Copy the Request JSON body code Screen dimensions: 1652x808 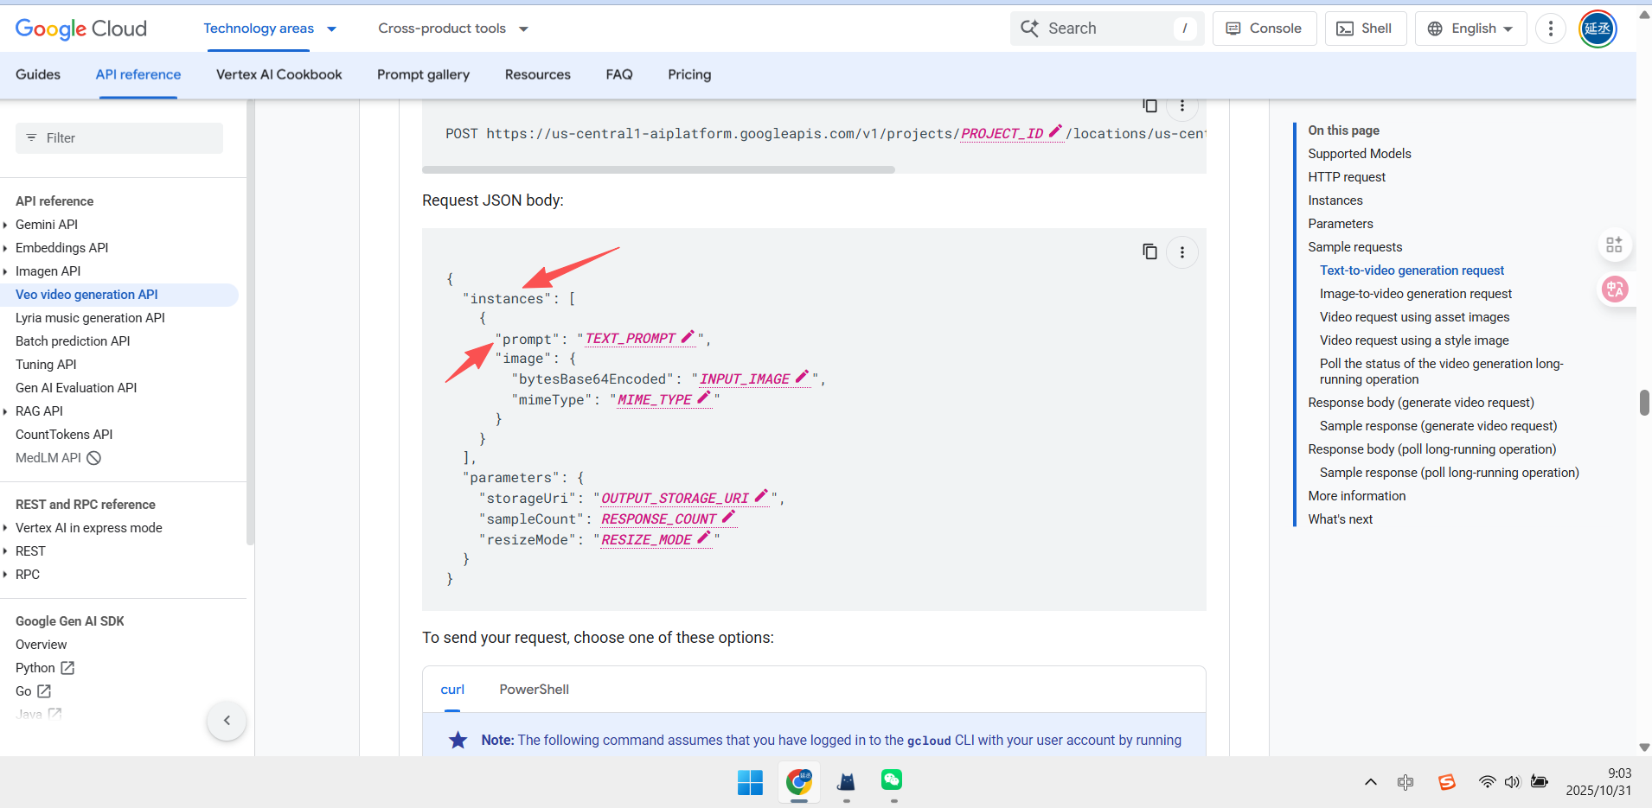click(x=1149, y=251)
